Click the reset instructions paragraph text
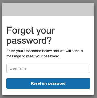Screen dimensions: 97x98 click(x=45, y=53)
